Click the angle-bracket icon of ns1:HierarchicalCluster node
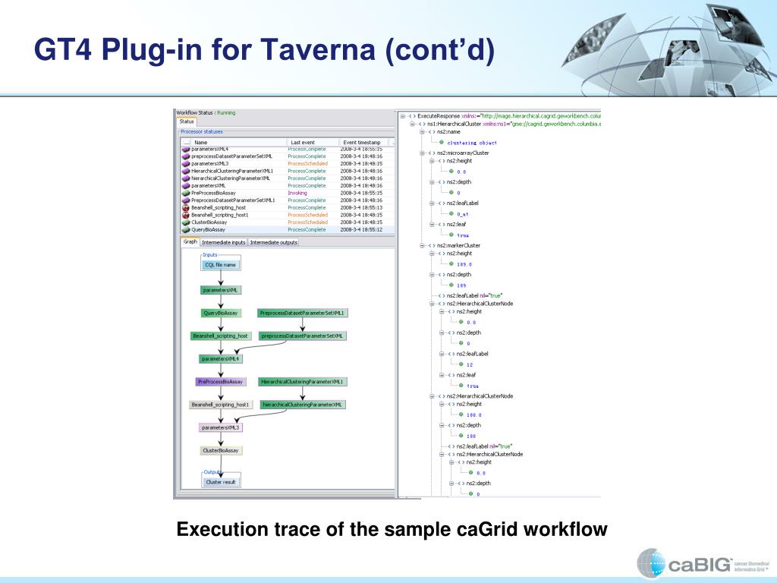The width and height of the screenshot is (777, 583). click(x=422, y=124)
